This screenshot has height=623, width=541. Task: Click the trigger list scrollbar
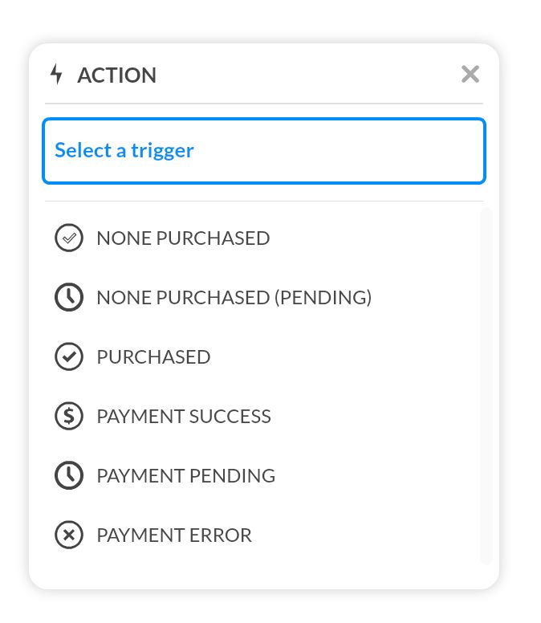tap(486, 385)
